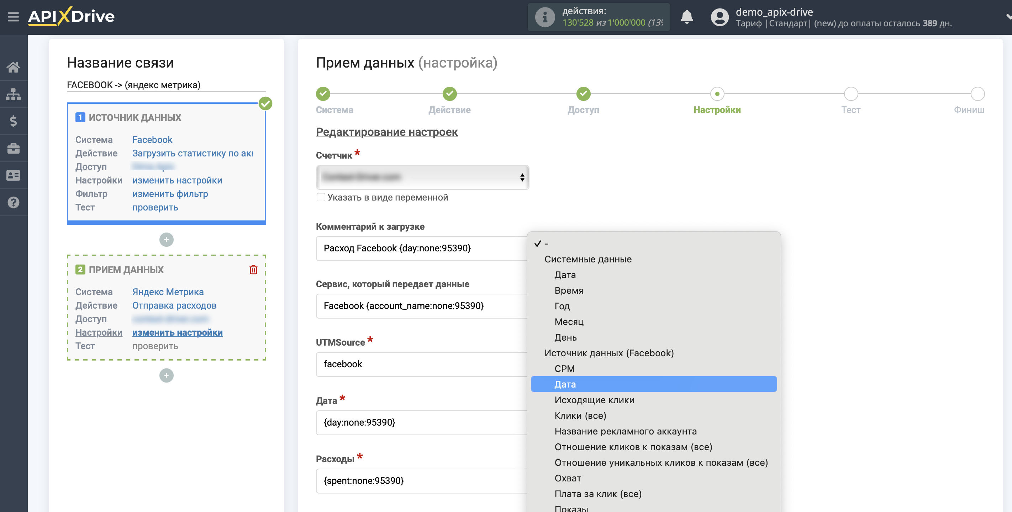Image resolution: width=1012 pixels, height=512 pixels.
Task: Open notifications bell icon
Action: [x=686, y=17]
